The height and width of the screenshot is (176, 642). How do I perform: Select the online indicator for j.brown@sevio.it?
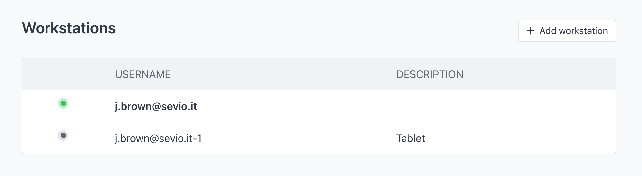coord(63,103)
